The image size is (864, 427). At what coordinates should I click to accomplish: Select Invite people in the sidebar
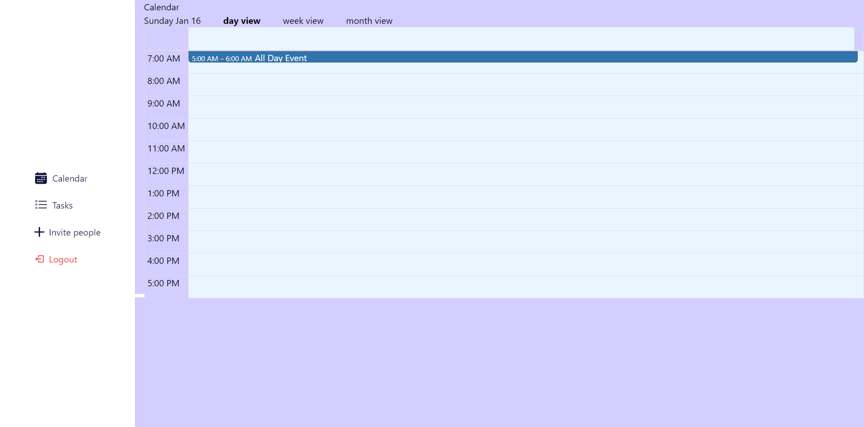click(75, 232)
